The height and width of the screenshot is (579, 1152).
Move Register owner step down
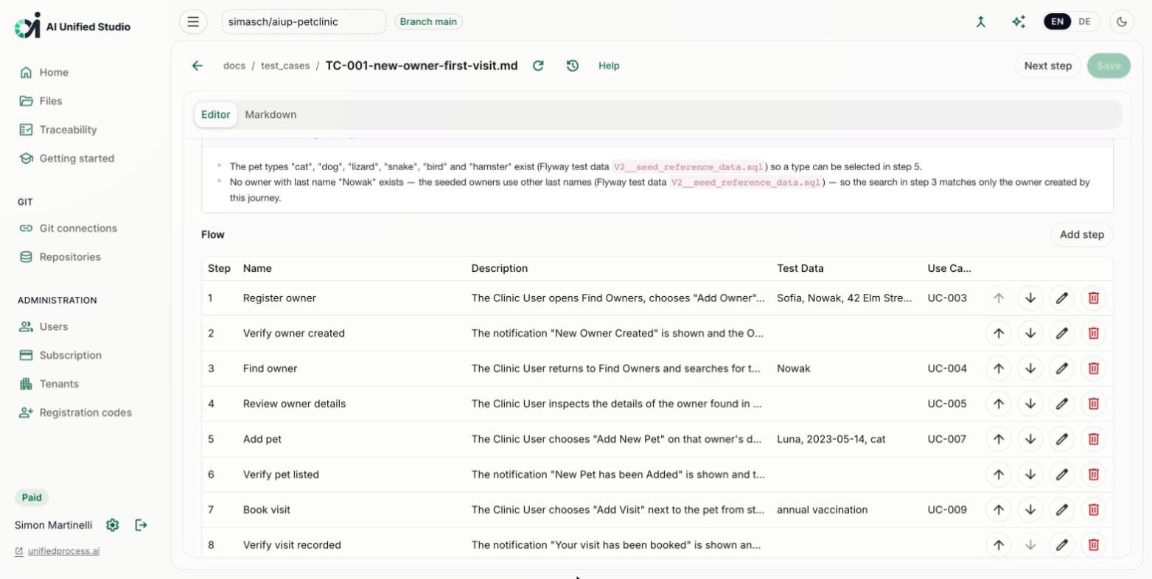tap(1030, 298)
